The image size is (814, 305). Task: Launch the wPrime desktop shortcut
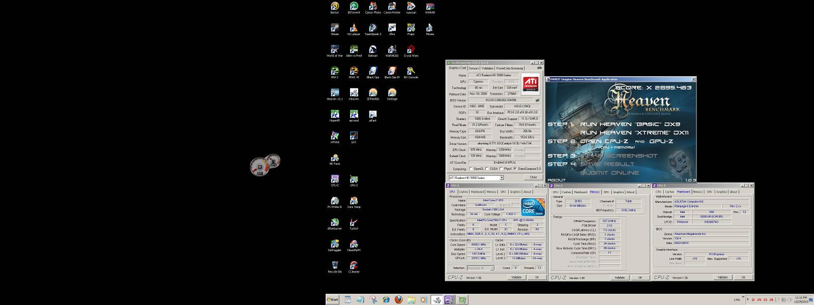click(x=335, y=137)
